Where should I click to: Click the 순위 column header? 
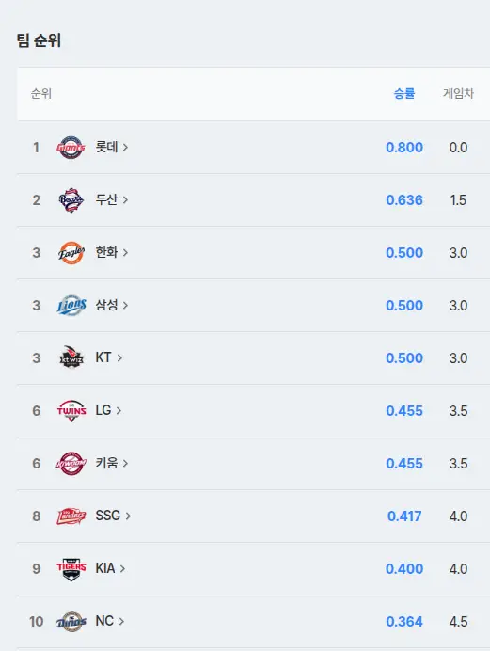(x=41, y=94)
